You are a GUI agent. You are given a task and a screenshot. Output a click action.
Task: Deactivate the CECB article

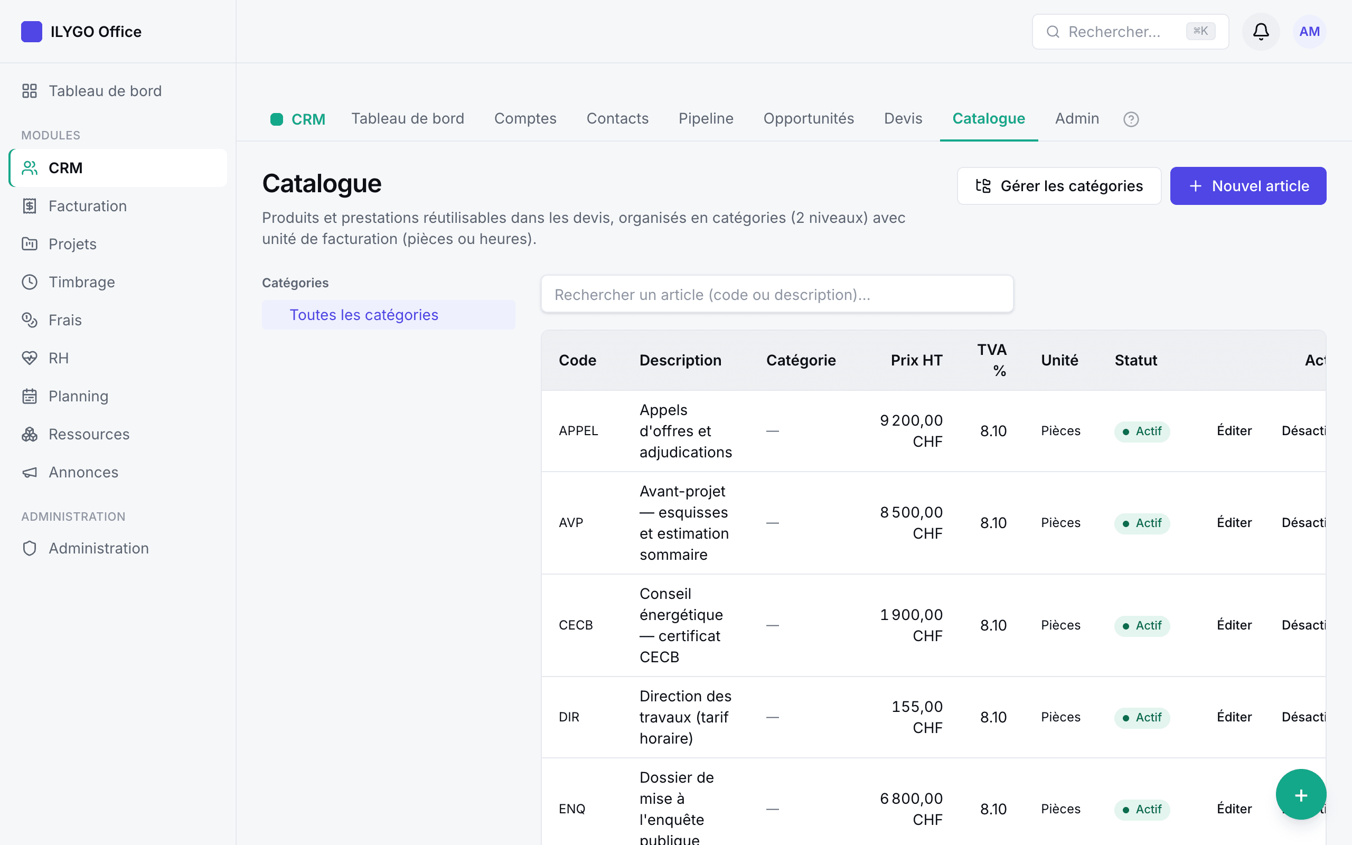(x=1303, y=625)
